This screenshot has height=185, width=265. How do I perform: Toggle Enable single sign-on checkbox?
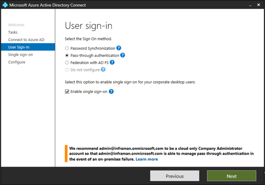click(x=67, y=92)
